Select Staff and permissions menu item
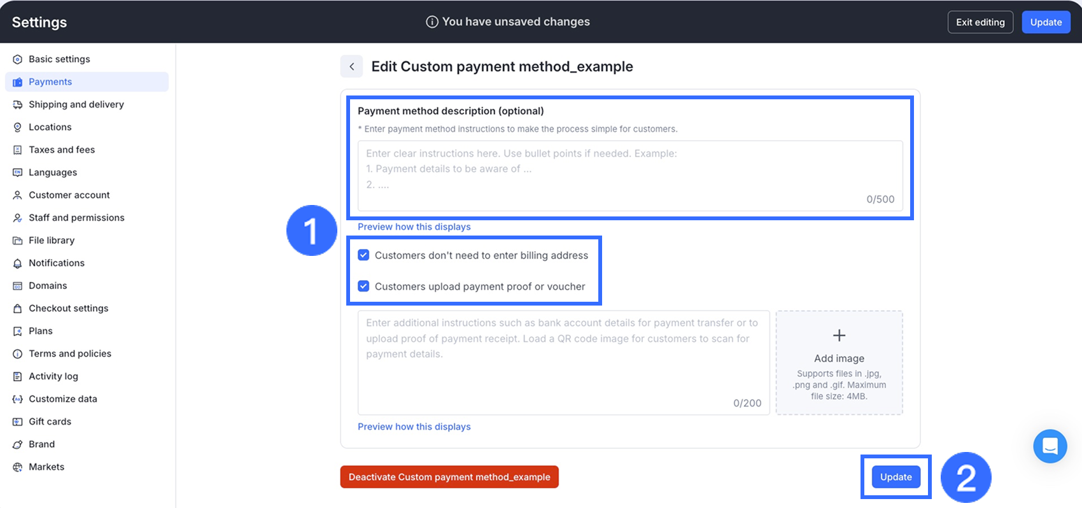This screenshot has height=508, width=1082. (x=76, y=218)
